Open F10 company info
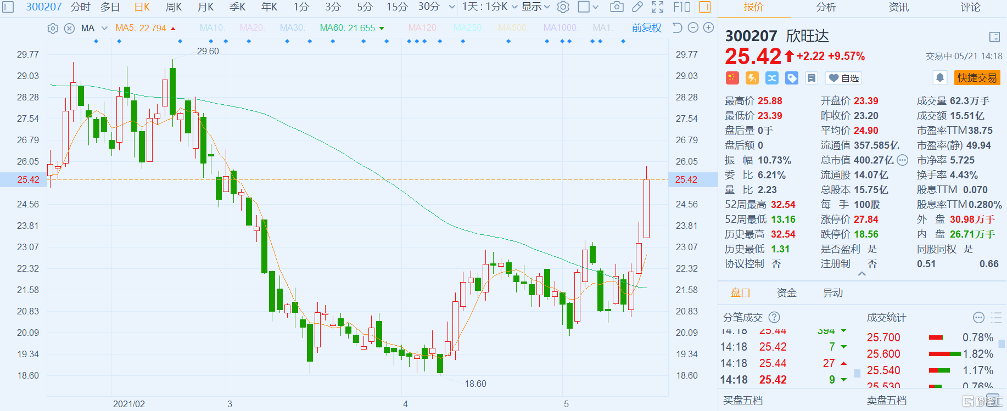Image resolution: width=1007 pixels, height=411 pixels. [681, 7]
